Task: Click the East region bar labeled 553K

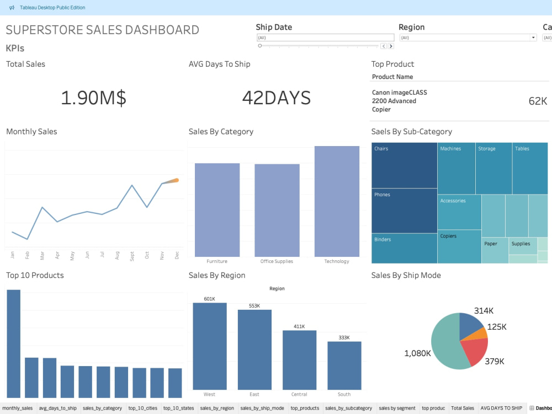Action: (254, 350)
